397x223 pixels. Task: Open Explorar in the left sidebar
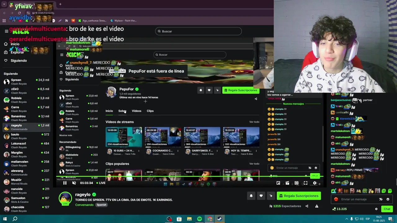tap(14, 52)
